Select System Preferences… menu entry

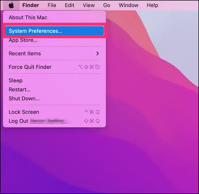(x=54, y=31)
